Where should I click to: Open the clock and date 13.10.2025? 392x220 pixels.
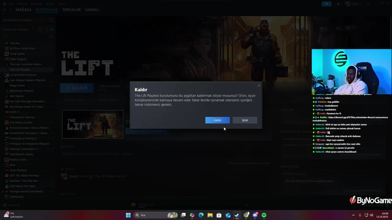click(383, 215)
